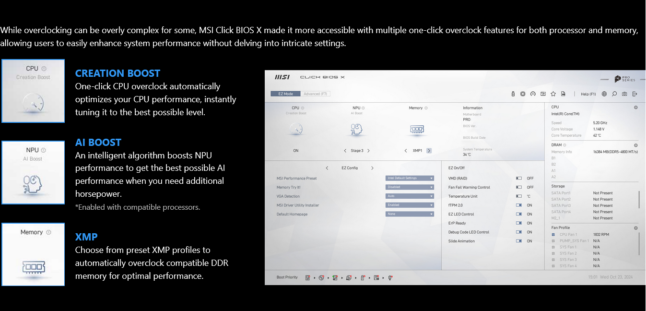Disable the fTPM 2.0 switch

pos(519,205)
